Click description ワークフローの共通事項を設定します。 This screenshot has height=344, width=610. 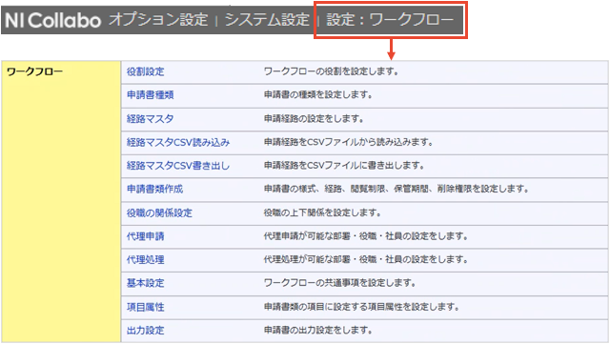[x=339, y=283]
